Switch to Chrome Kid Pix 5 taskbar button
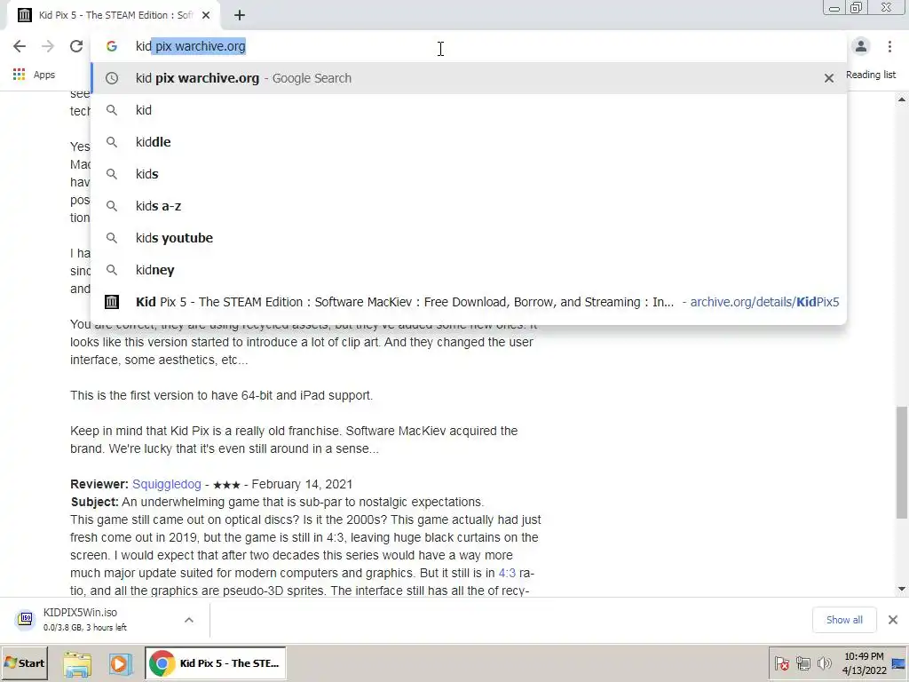The height and width of the screenshot is (682, 909). [x=215, y=662]
